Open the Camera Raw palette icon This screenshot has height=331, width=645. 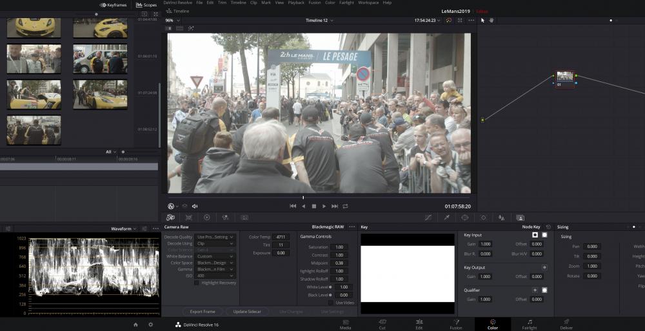170,217
